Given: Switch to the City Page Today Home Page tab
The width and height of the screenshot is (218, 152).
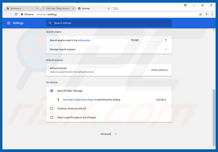Looking at the screenshot, I should click(x=58, y=9).
